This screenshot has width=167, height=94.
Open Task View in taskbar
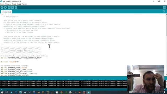pos(7,92)
